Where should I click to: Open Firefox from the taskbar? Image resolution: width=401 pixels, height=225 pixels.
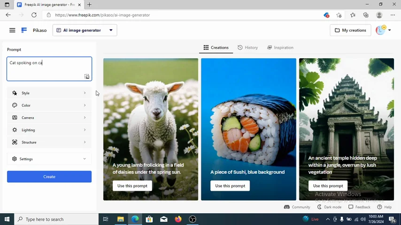(178, 219)
